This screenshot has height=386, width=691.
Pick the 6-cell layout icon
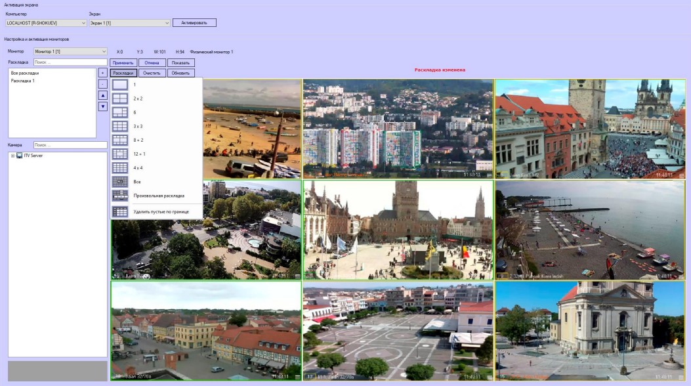tap(120, 112)
